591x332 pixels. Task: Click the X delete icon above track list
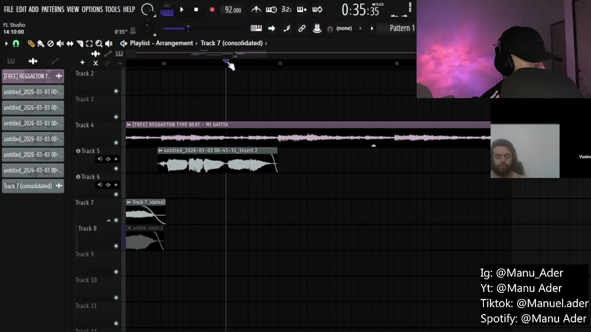click(x=96, y=63)
